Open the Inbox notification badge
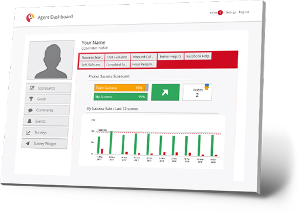The image size is (299, 212). [x=220, y=12]
